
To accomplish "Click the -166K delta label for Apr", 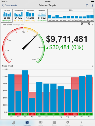I will tap(32, 114).
